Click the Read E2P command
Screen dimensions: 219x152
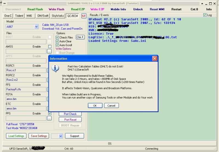point(78,9)
